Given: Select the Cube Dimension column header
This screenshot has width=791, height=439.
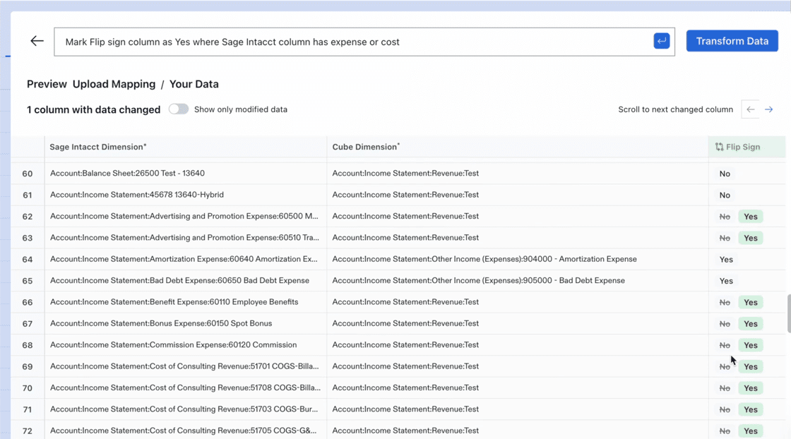Looking at the screenshot, I should point(517,147).
